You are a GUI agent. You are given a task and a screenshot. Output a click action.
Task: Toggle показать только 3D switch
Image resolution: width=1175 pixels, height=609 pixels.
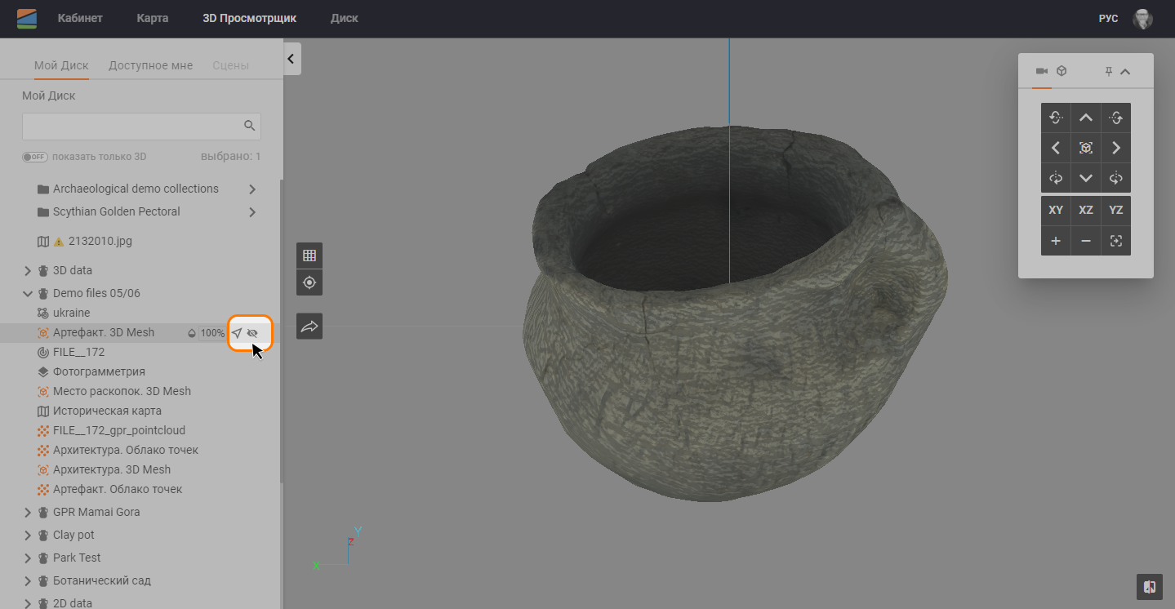point(35,157)
